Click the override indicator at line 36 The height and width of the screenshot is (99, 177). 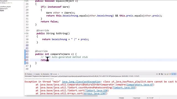tap(25, 33)
